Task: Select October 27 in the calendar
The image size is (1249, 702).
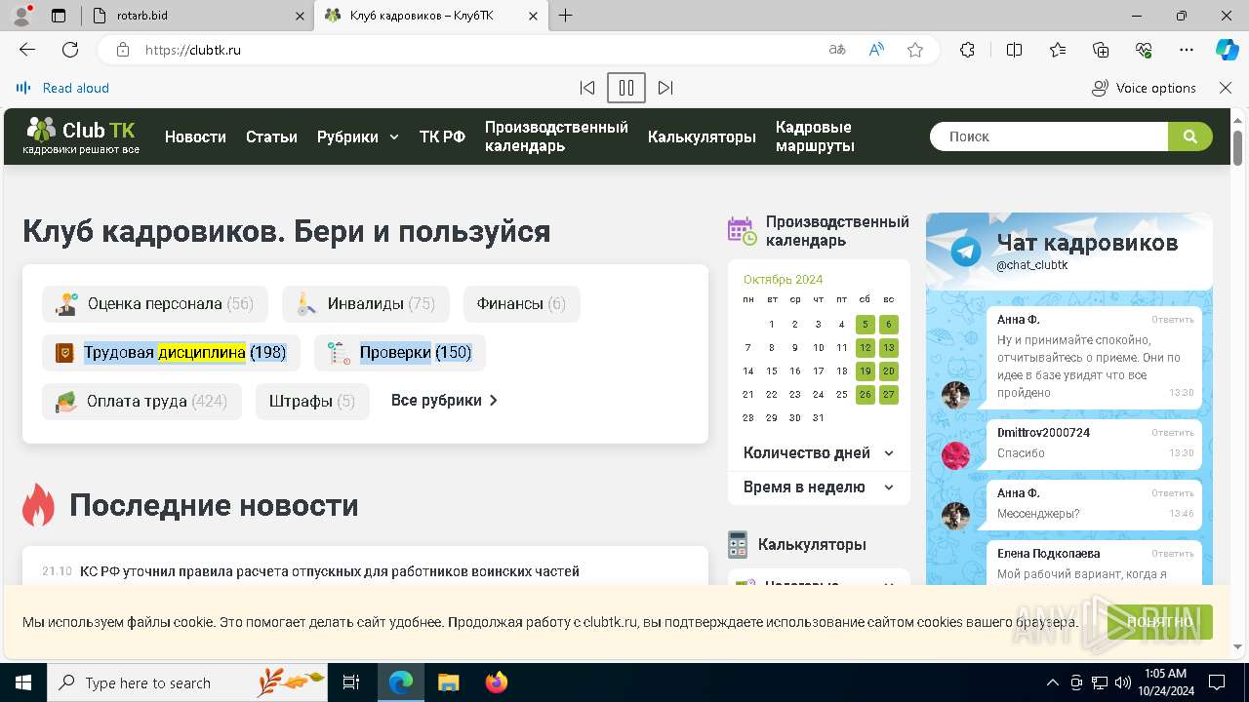Action: coord(889,395)
